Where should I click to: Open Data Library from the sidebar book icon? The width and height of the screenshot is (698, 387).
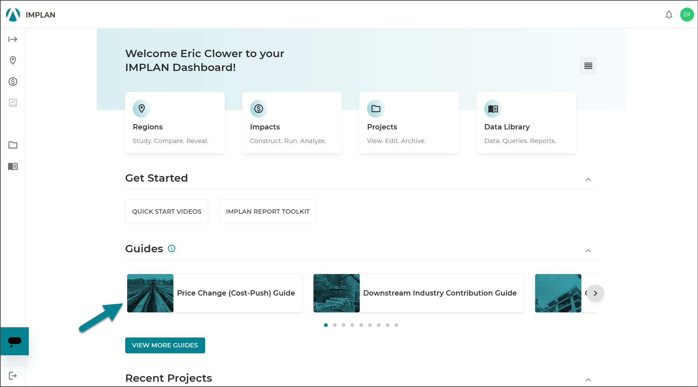[x=13, y=166]
